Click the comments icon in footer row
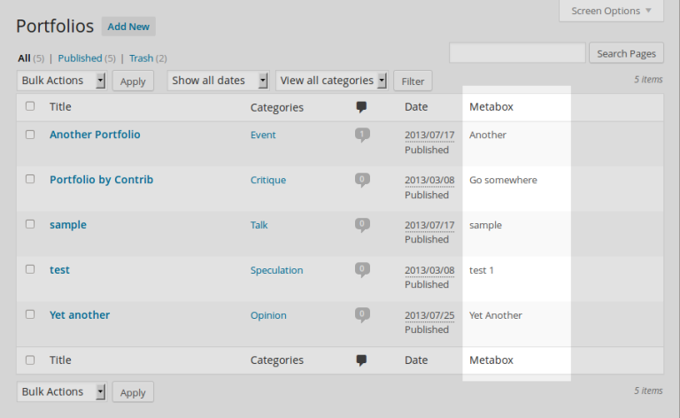 pyautogui.click(x=361, y=360)
